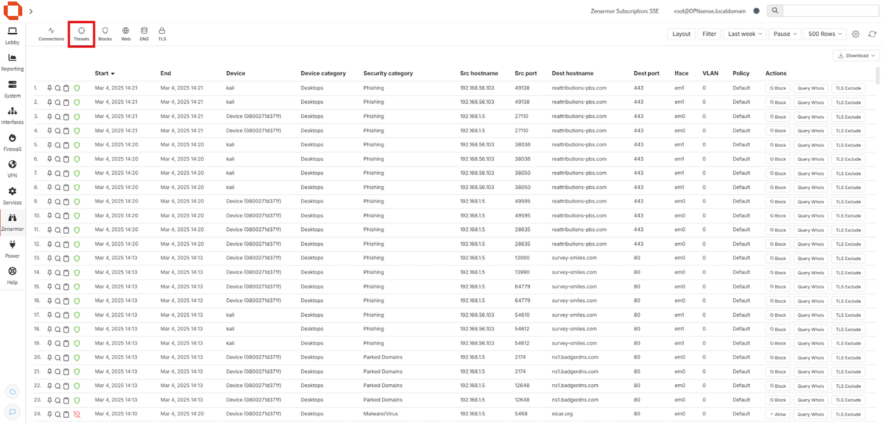Click the green shield status in row 5
Viewport: 882px width, 423px height.
76,145
